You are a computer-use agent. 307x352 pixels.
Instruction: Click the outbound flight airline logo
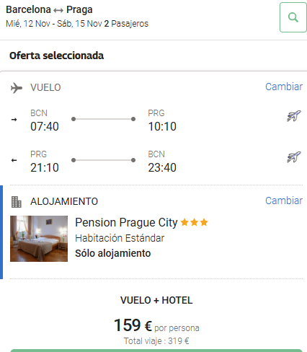coord(294,116)
